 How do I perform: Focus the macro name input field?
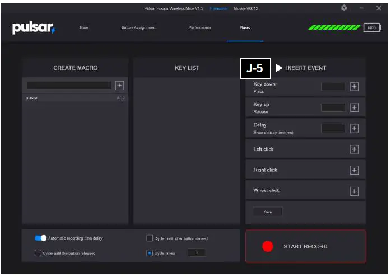click(69, 86)
